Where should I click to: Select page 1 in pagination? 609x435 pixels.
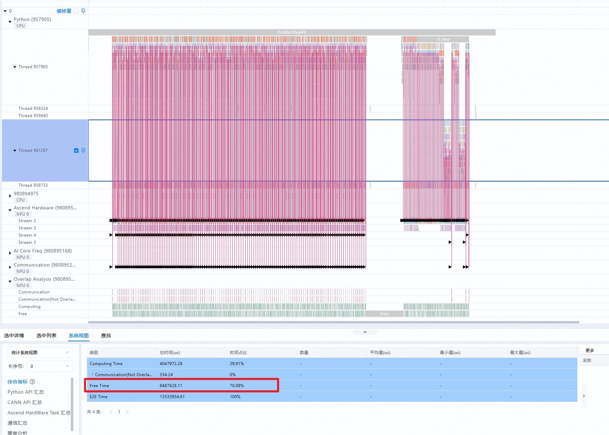pyautogui.click(x=119, y=412)
